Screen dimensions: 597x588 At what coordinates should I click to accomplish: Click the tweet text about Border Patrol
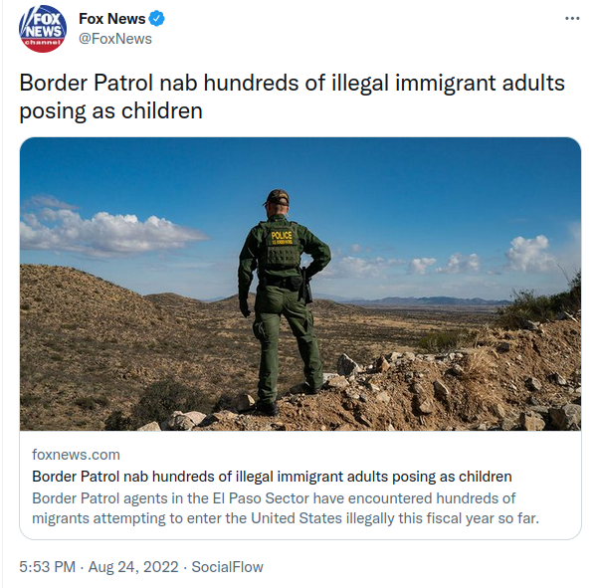click(292, 97)
